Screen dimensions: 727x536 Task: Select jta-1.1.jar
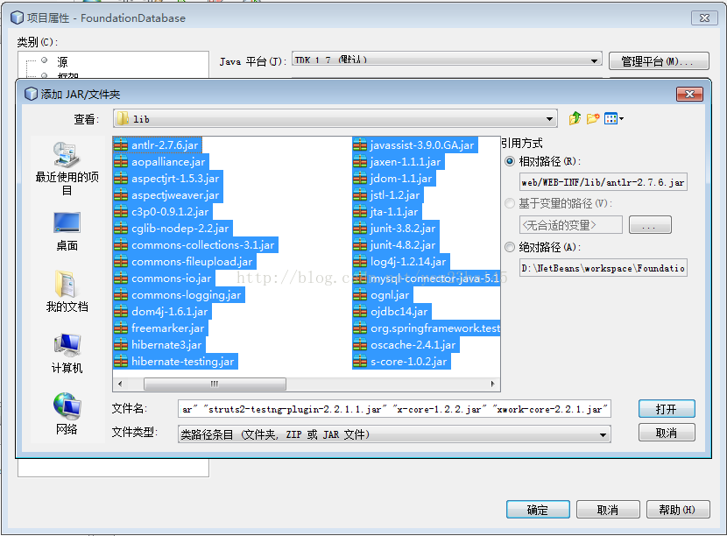click(x=386, y=212)
